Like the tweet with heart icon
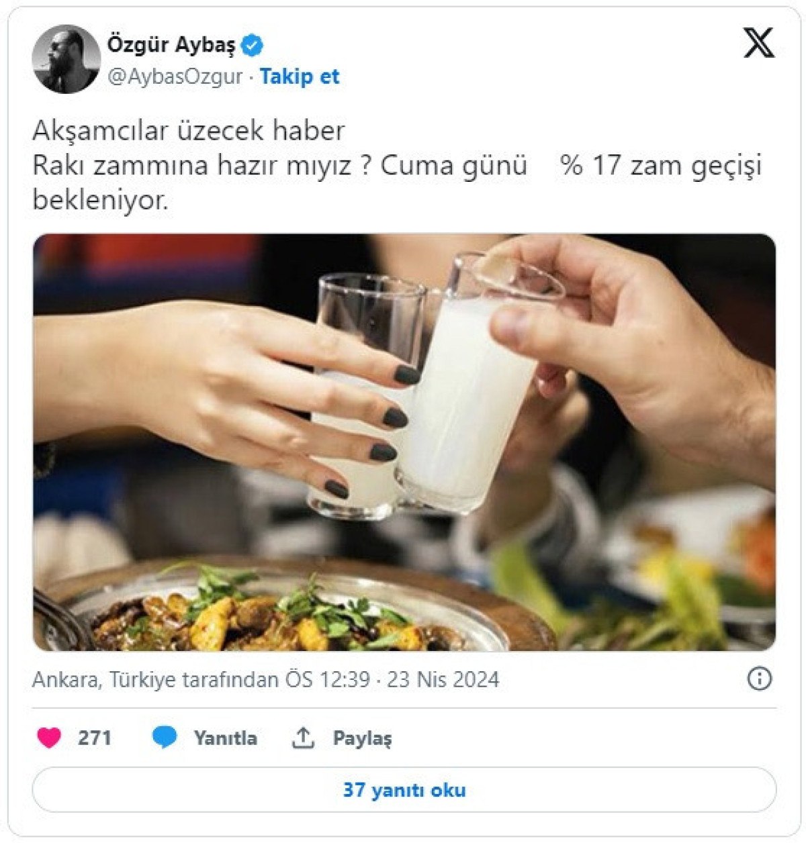This screenshot has height=843, width=806. pyautogui.click(x=49, y=738)
